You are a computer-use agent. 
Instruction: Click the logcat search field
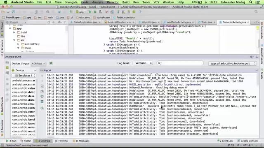(x=180, y=63)
